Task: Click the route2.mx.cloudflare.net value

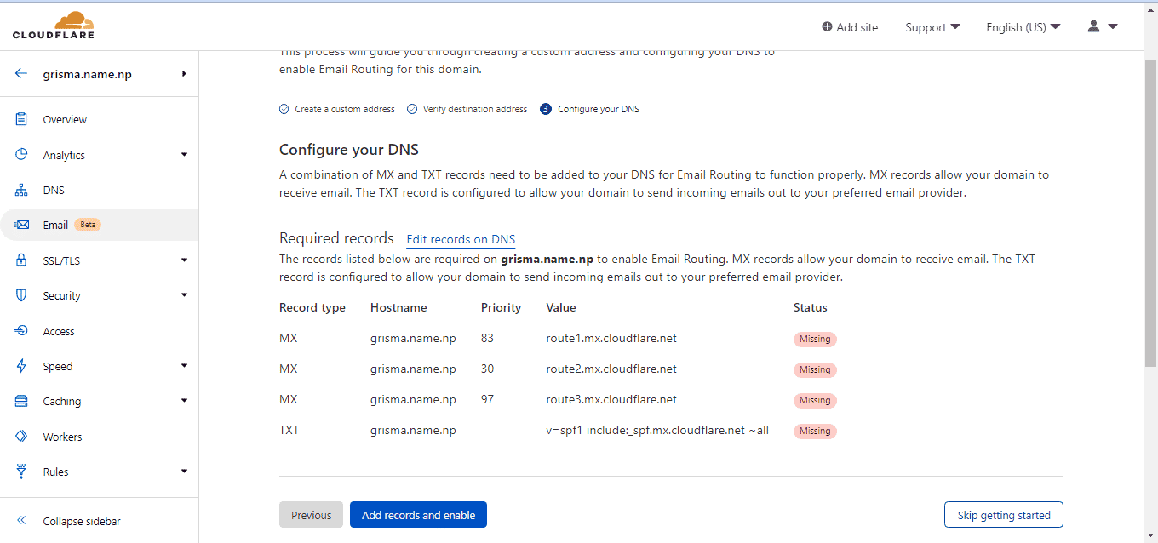Action: click(x=611, y=369)
